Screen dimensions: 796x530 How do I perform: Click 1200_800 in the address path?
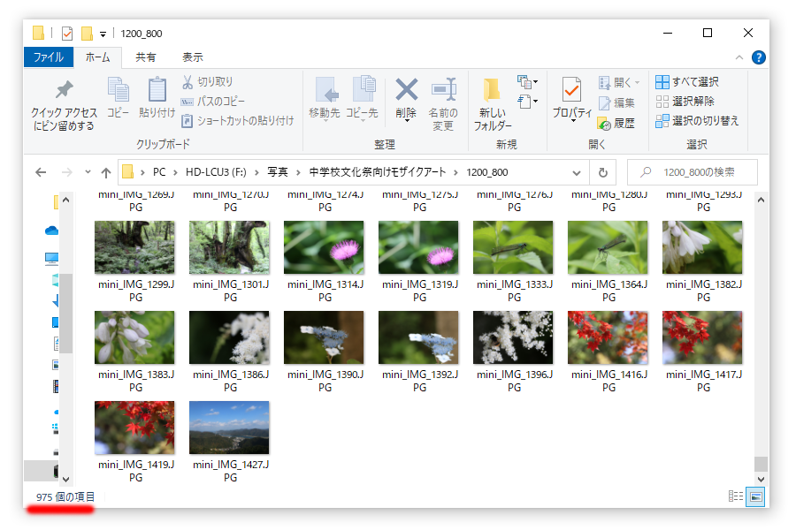[x=487, y=172]
